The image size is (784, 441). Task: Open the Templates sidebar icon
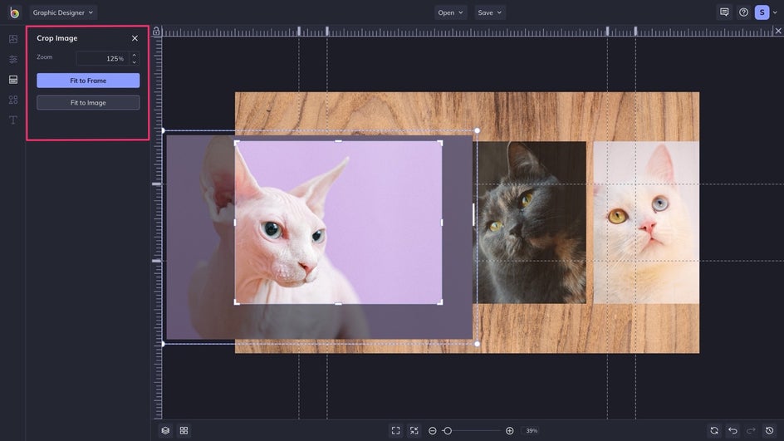pos(13,80)
